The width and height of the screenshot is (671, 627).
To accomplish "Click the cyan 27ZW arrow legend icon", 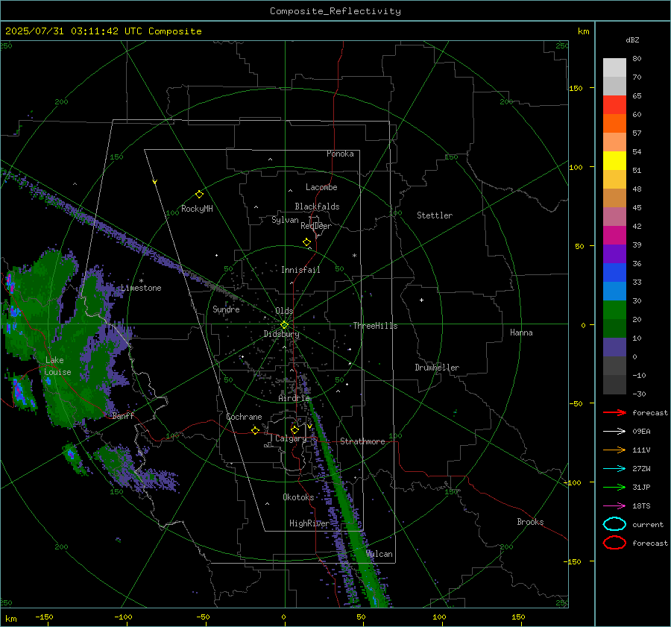I will [x=614, y=469].
